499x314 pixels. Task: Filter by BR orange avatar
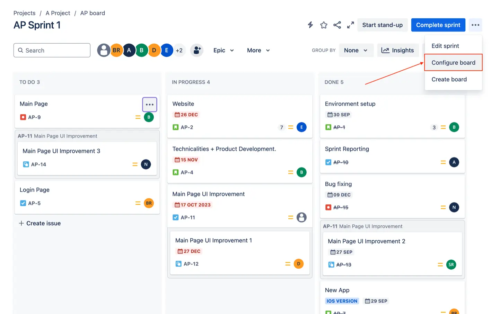[x=116, y=50]
